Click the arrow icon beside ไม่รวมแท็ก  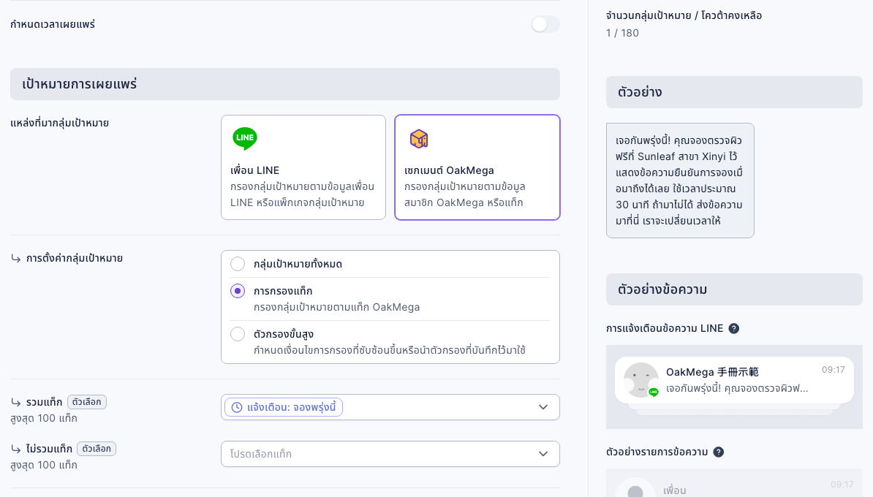click(16, 449)
